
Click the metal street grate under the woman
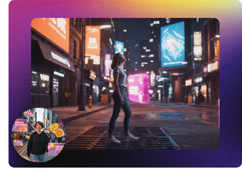[122, 139]
